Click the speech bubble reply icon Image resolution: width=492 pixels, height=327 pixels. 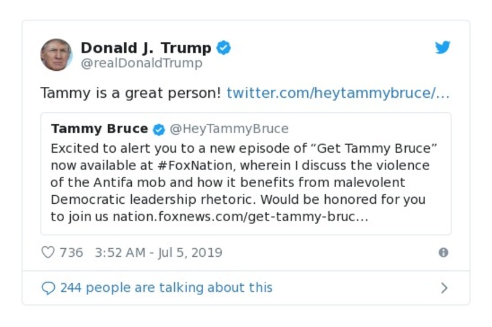48,288
